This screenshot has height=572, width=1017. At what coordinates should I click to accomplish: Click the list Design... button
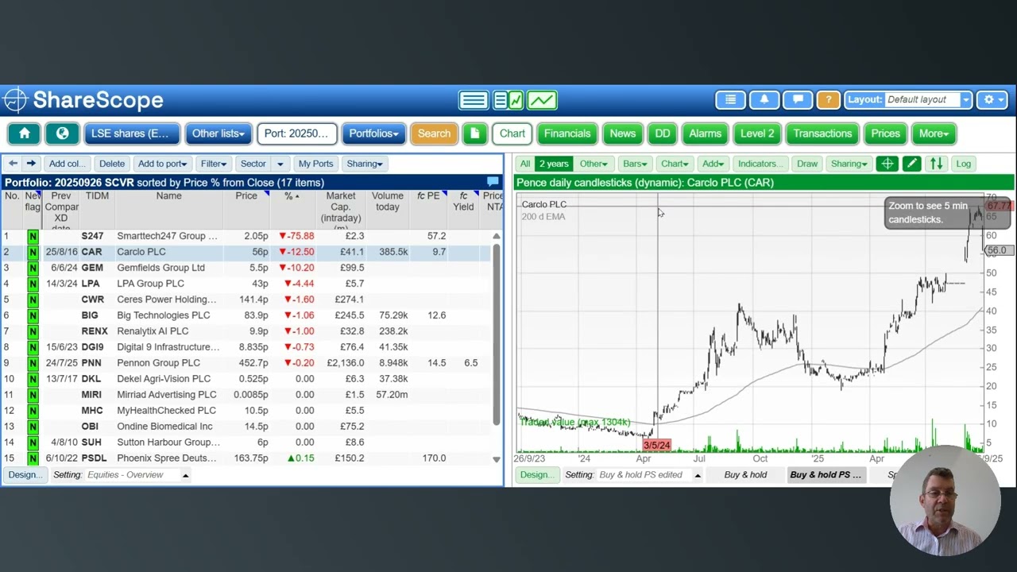pos(25,475)
